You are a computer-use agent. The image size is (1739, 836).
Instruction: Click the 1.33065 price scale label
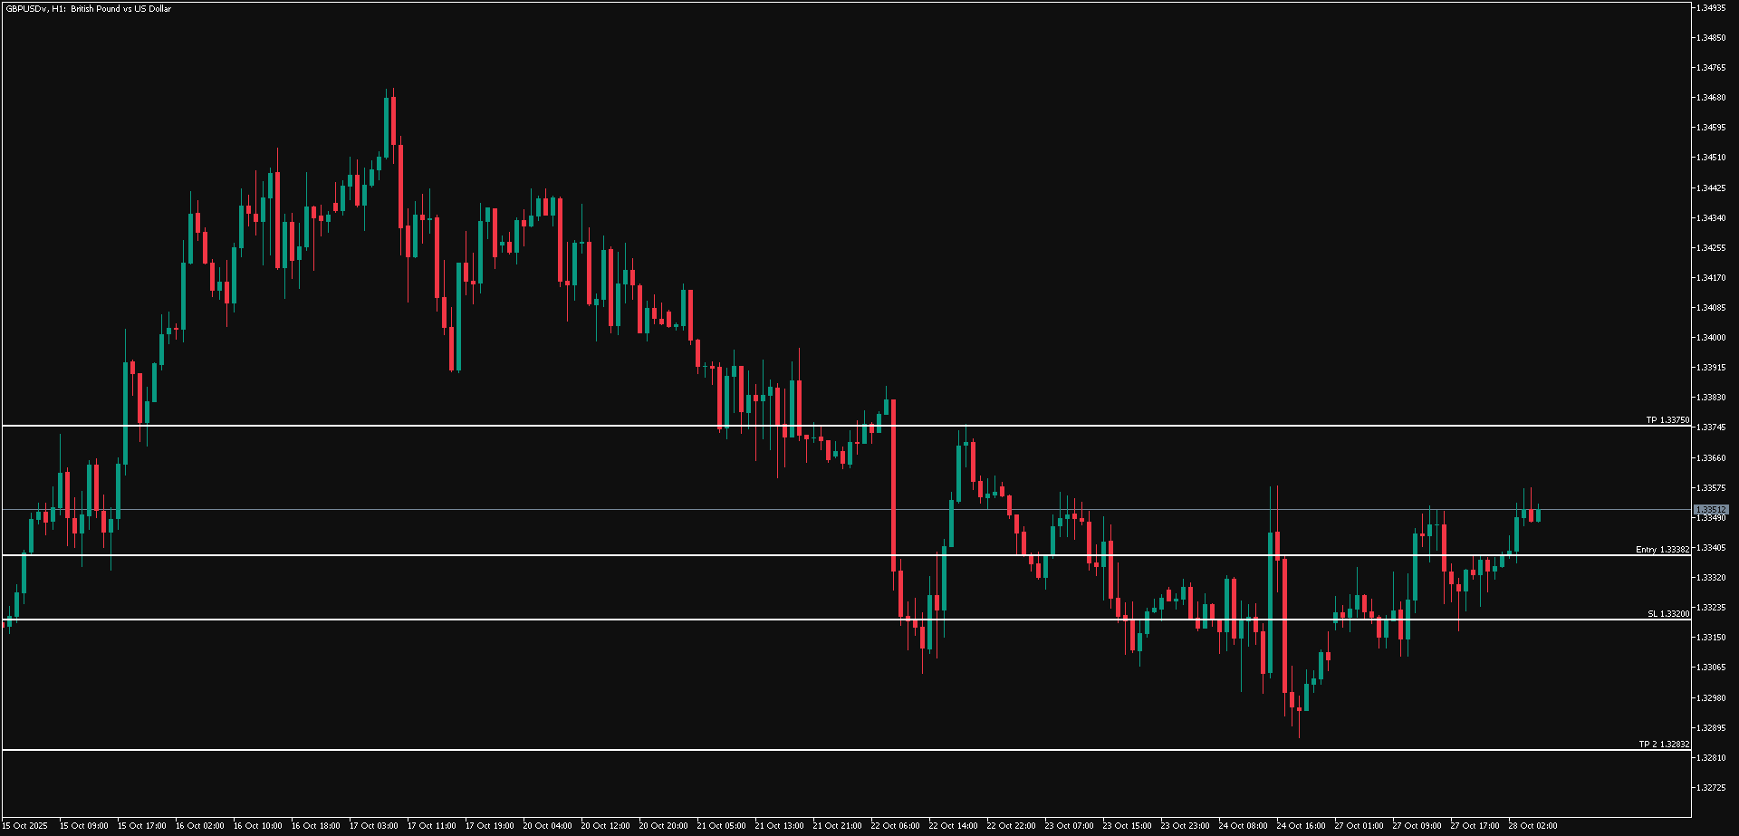(x=1711, y=668)
